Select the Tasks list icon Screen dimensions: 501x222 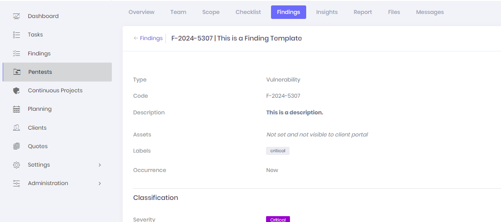pyautogui.click(x=17, y=35)
